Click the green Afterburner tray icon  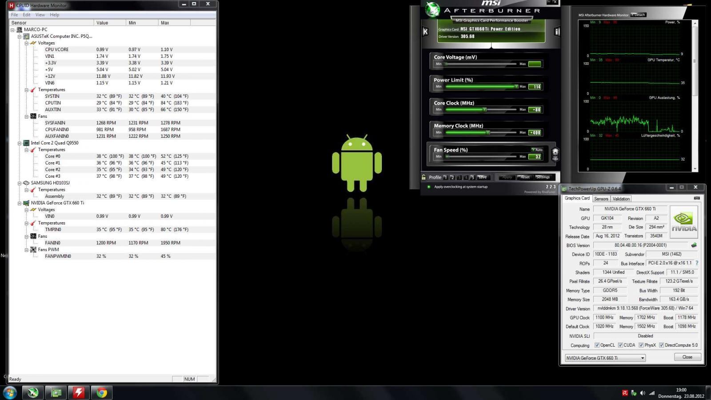(x=634, y=393)
